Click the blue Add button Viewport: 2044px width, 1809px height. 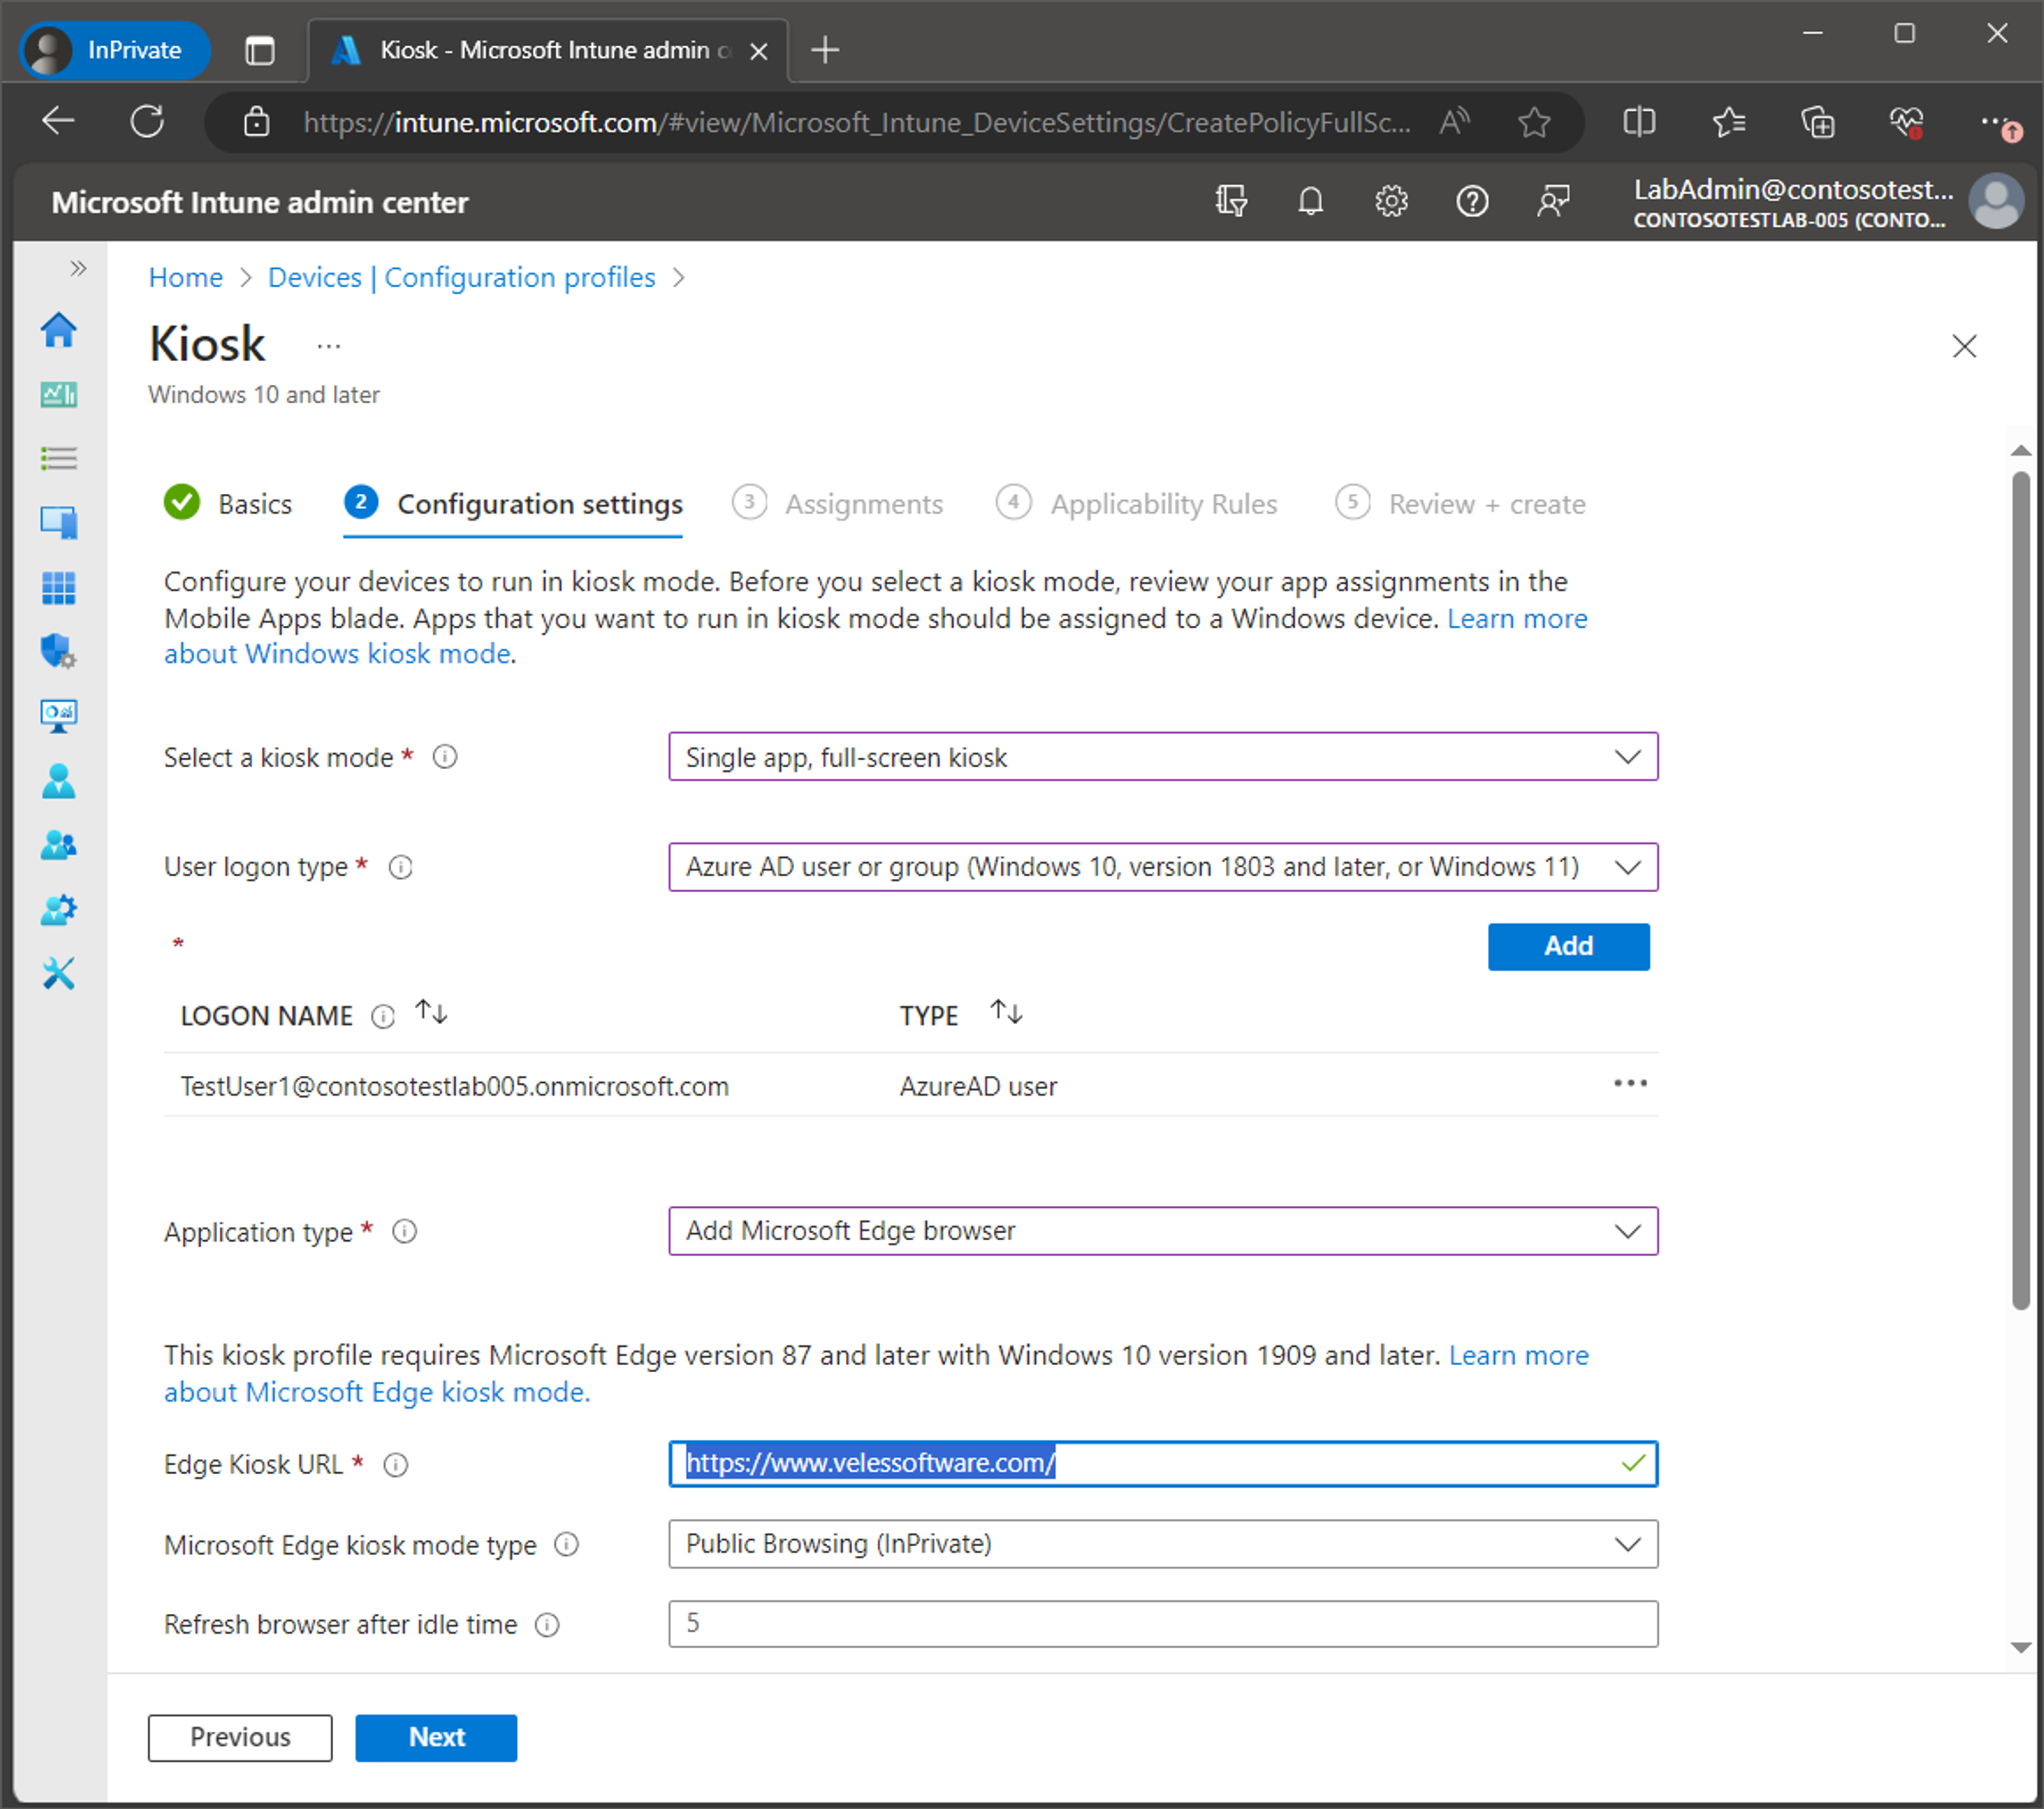pos(1568,947)
